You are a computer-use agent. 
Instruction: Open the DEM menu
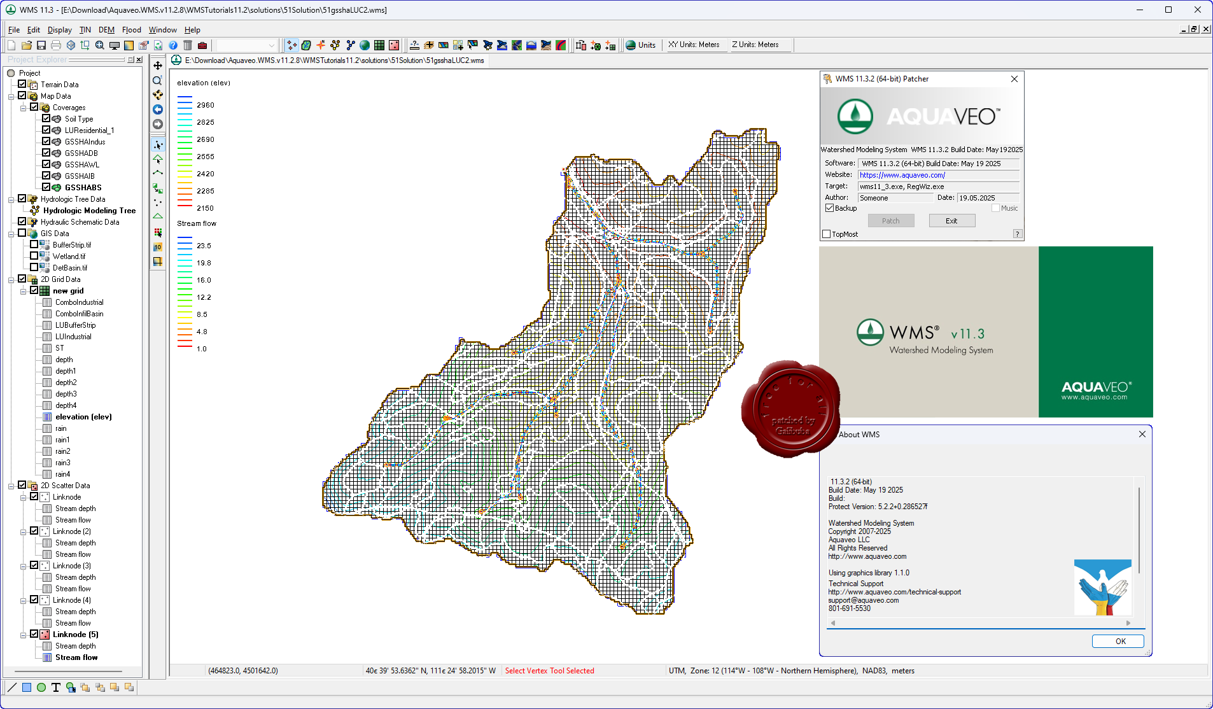pos(106,30)
